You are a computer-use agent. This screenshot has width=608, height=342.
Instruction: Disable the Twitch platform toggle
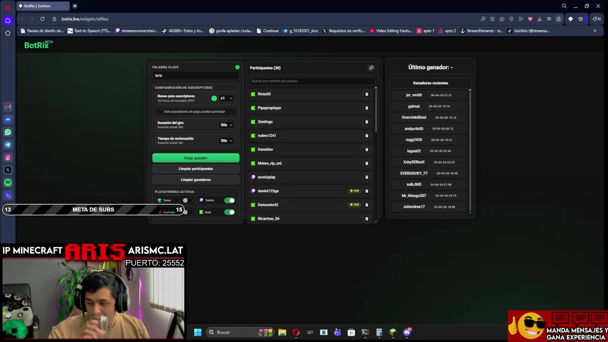pos(229,200)
